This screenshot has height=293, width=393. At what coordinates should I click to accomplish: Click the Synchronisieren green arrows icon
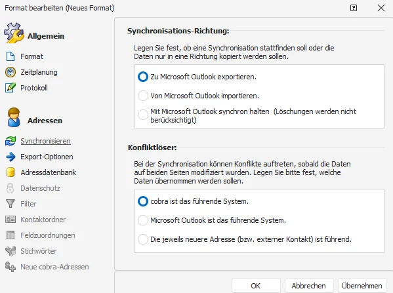10,141
